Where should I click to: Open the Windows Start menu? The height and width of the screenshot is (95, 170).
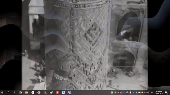click(2, 93)
